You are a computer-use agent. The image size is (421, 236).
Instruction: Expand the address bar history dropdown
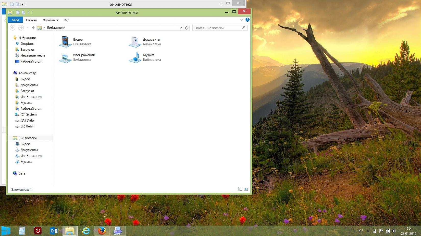pos(181,28)
